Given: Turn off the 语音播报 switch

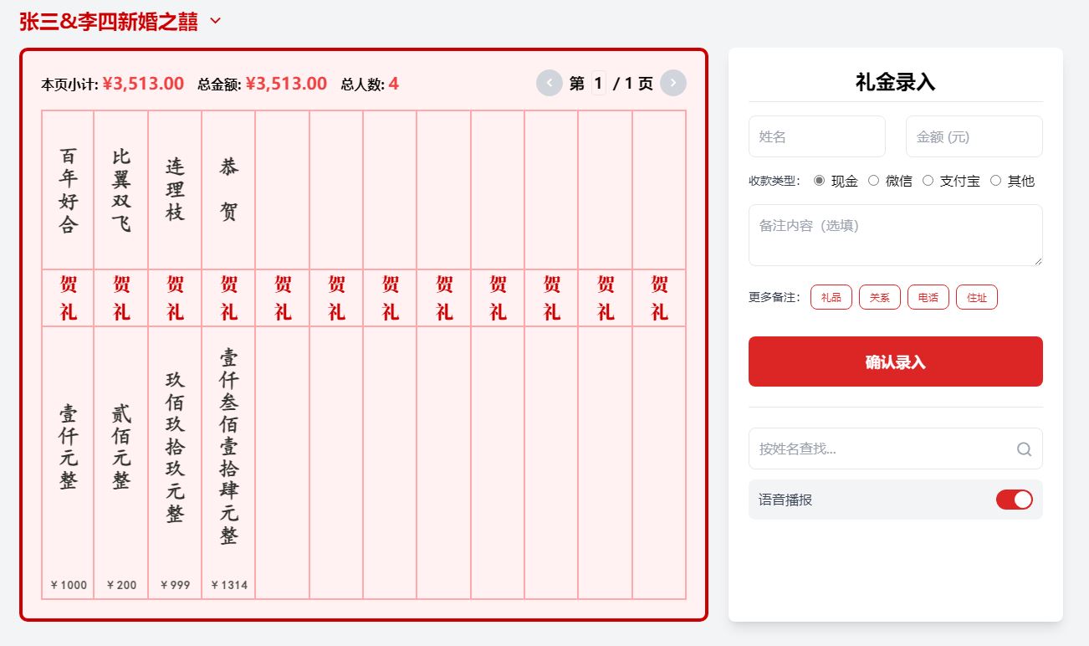Looking at the screenshot, I should click(x=1014, y=500).
